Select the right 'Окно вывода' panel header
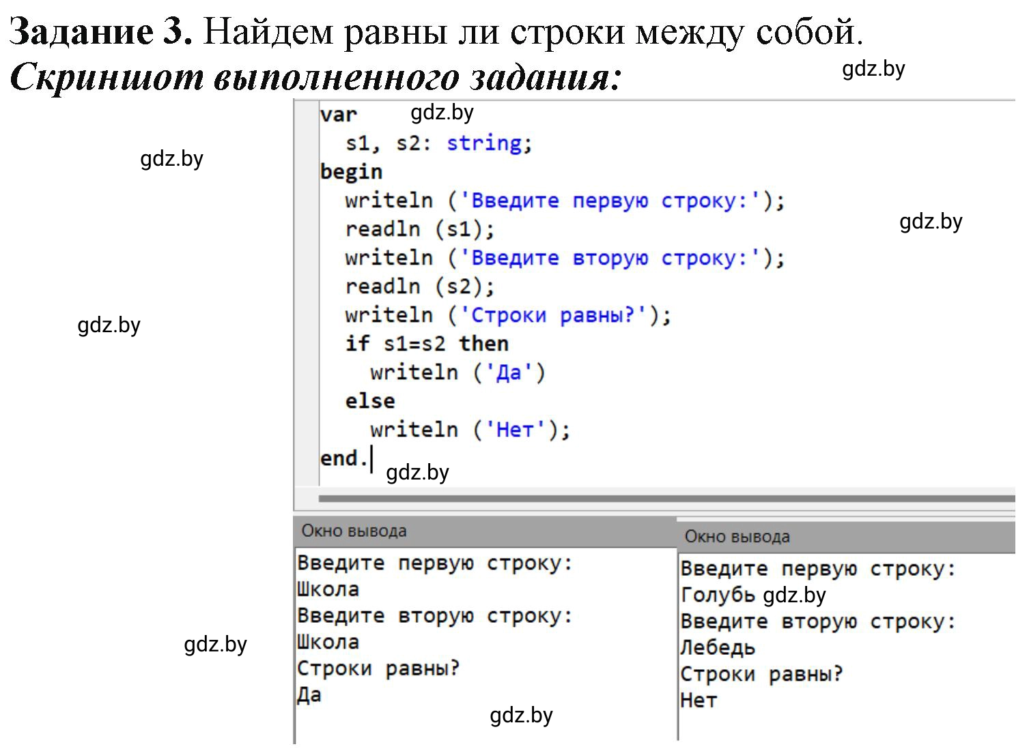This screenshot has width=1029, height=751. [x=846, y=537]
